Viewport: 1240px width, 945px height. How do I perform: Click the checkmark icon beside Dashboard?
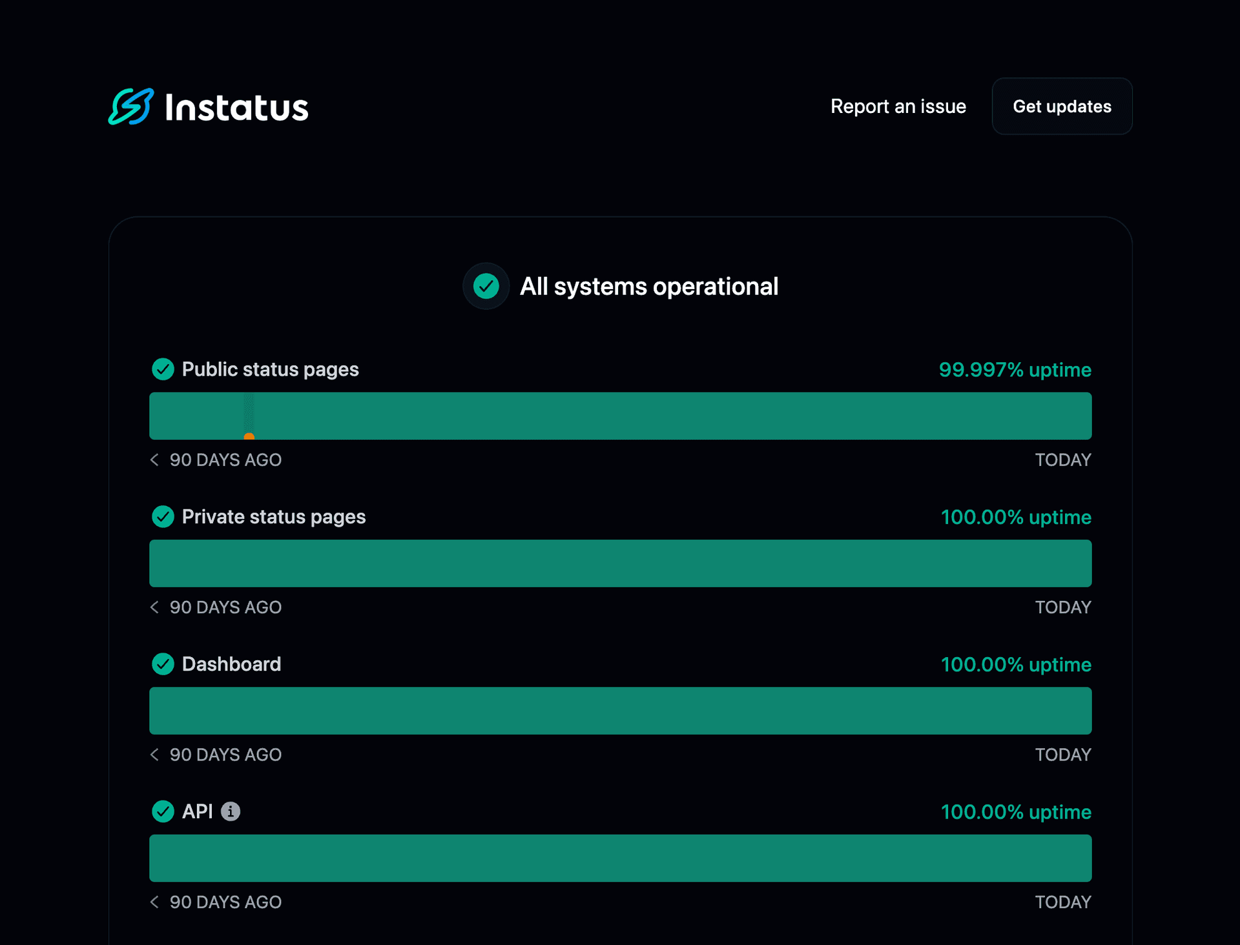pyautogui.click(x=163, y=664)
